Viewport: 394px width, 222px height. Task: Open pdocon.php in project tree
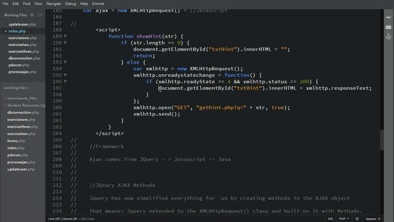tap(18, 155)
